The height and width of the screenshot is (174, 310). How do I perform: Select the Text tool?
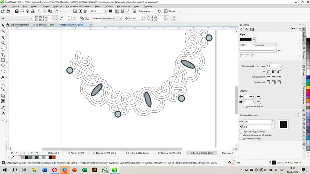tap(3, 77)
